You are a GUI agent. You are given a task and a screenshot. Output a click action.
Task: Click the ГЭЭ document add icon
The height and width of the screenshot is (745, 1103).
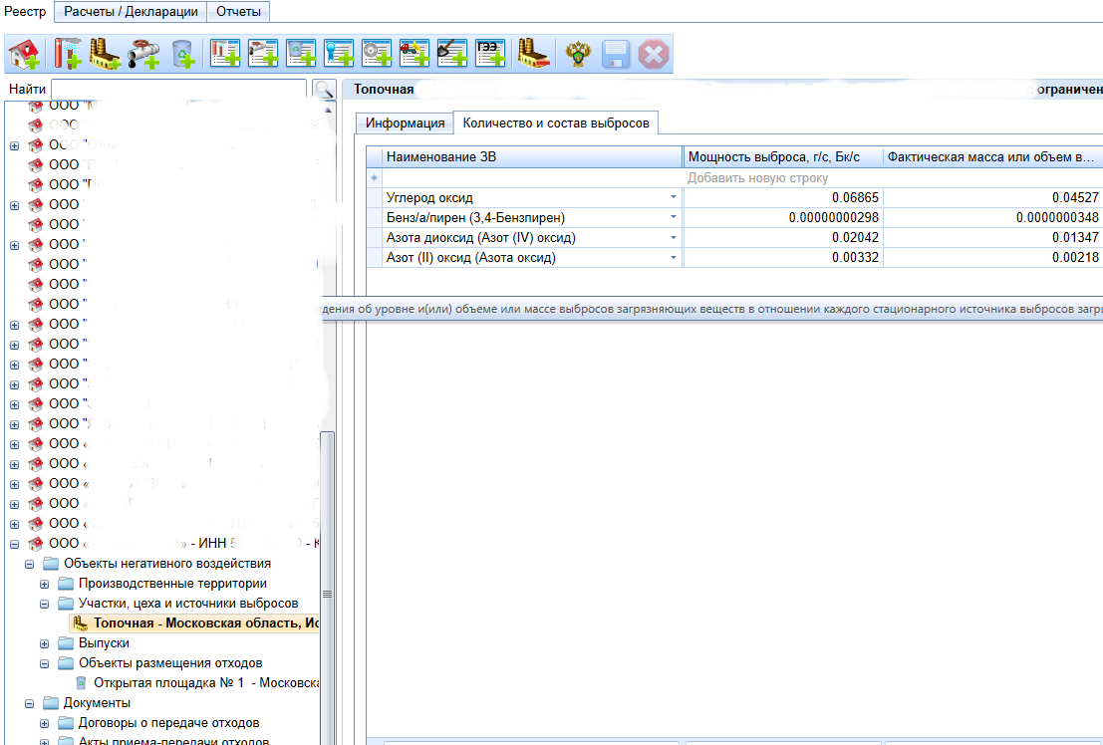pyautogui.click(x=489, y=53)
